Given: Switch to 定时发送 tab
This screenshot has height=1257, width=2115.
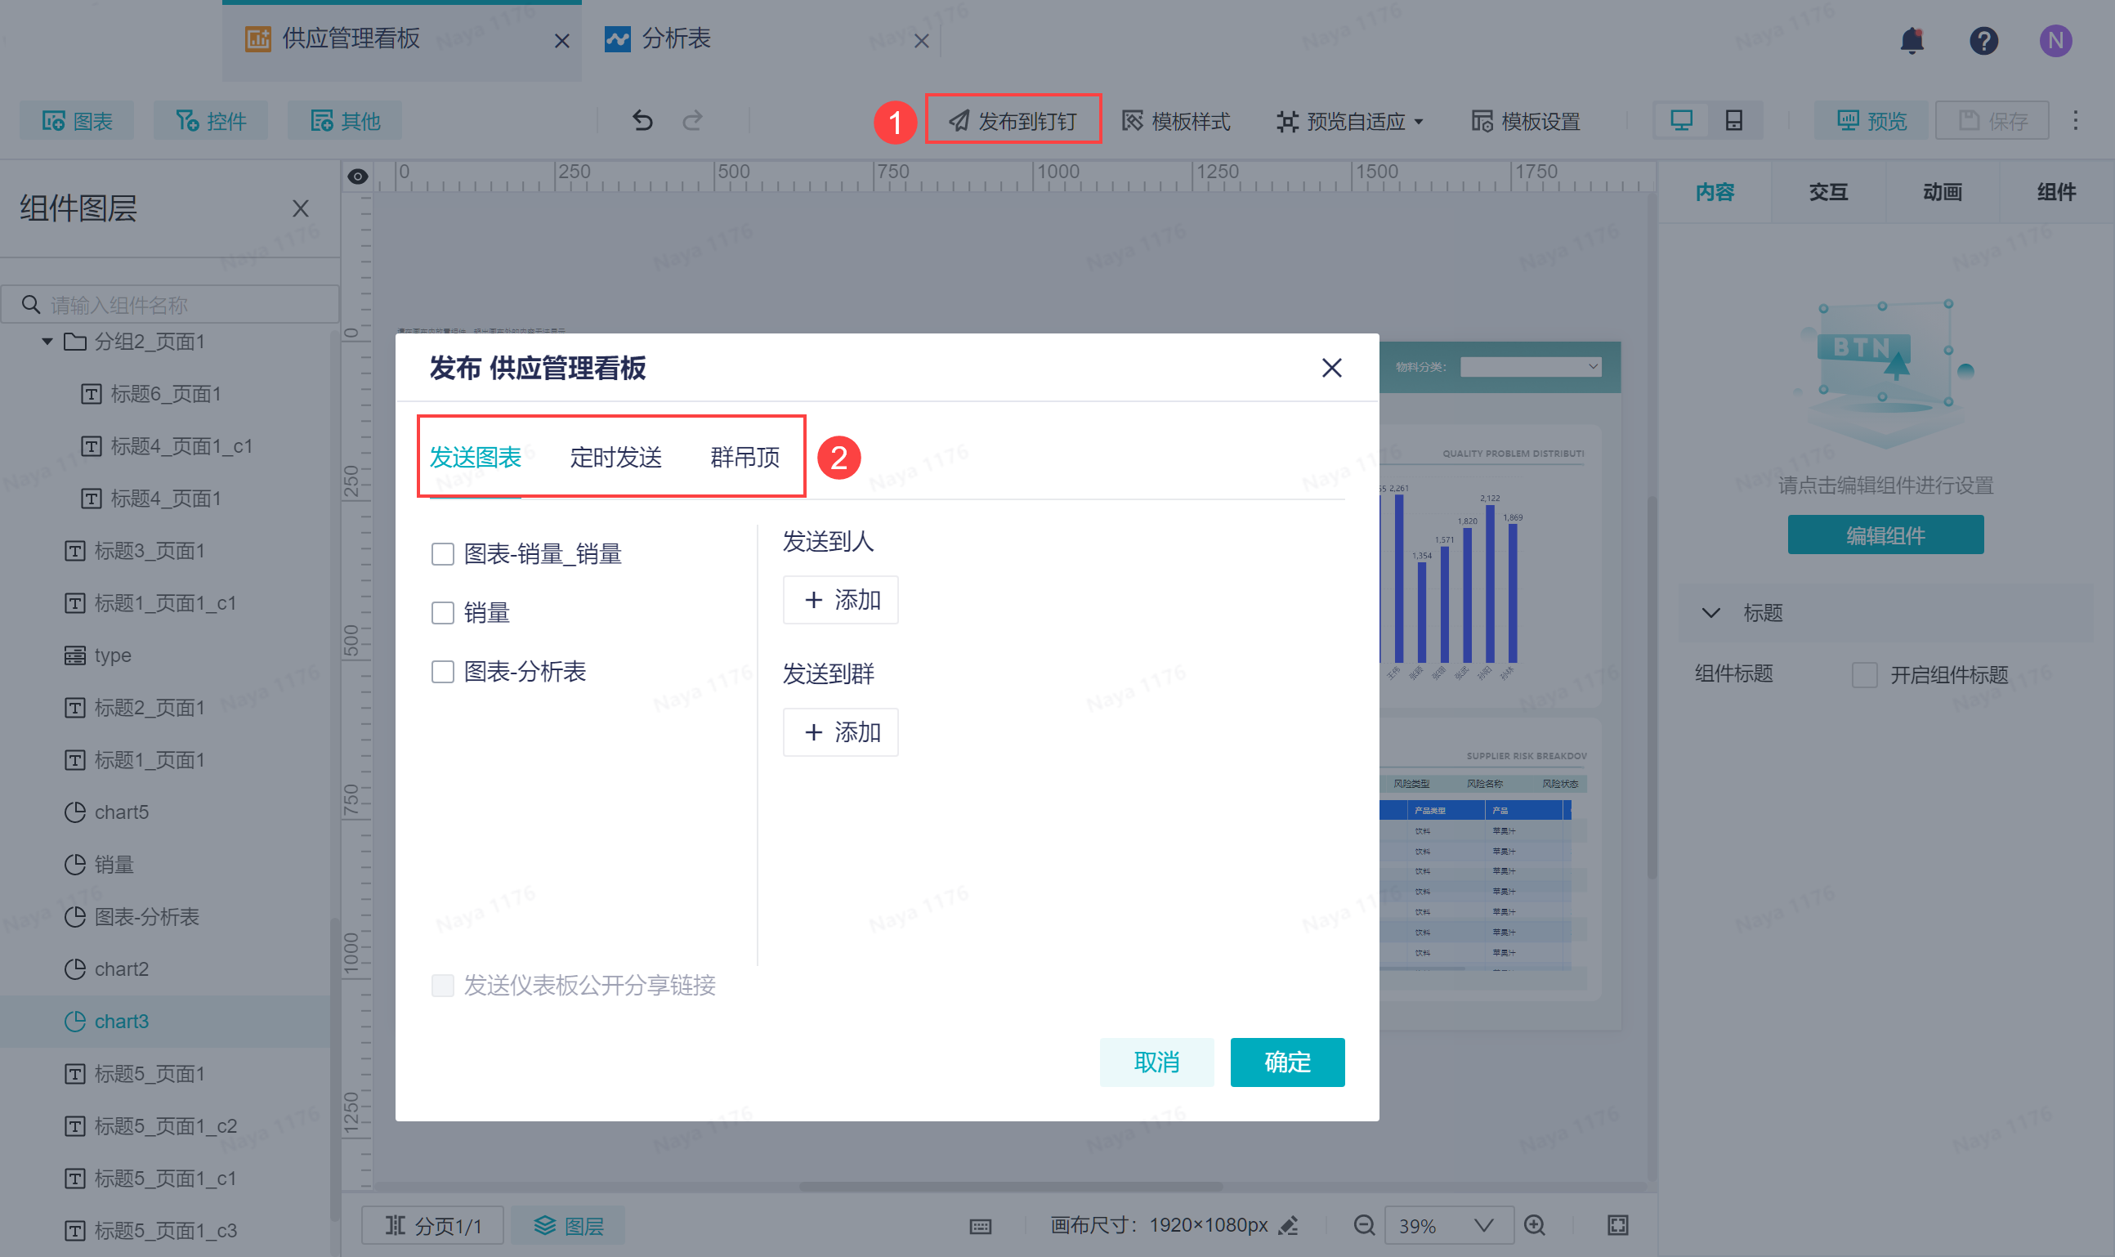Looking at the screenshot, I should [615, 458].
